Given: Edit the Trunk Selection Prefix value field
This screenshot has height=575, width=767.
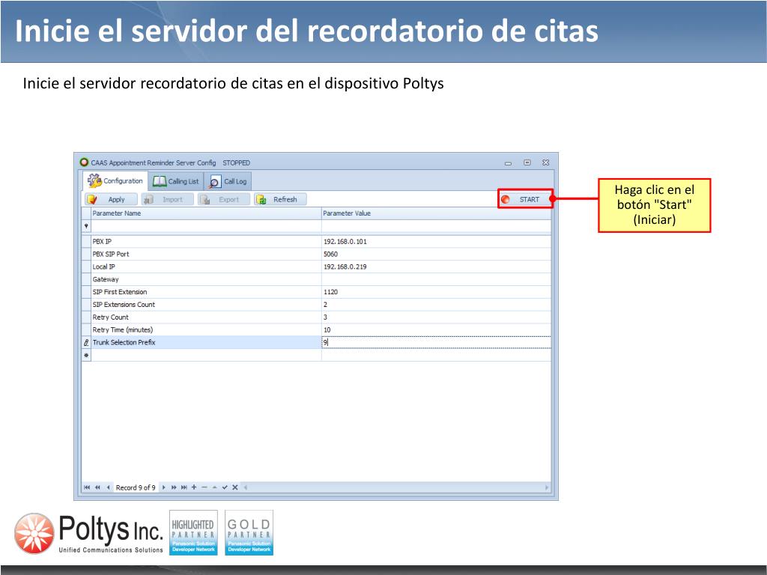Looking at the screenshot, I should (436, 342).
